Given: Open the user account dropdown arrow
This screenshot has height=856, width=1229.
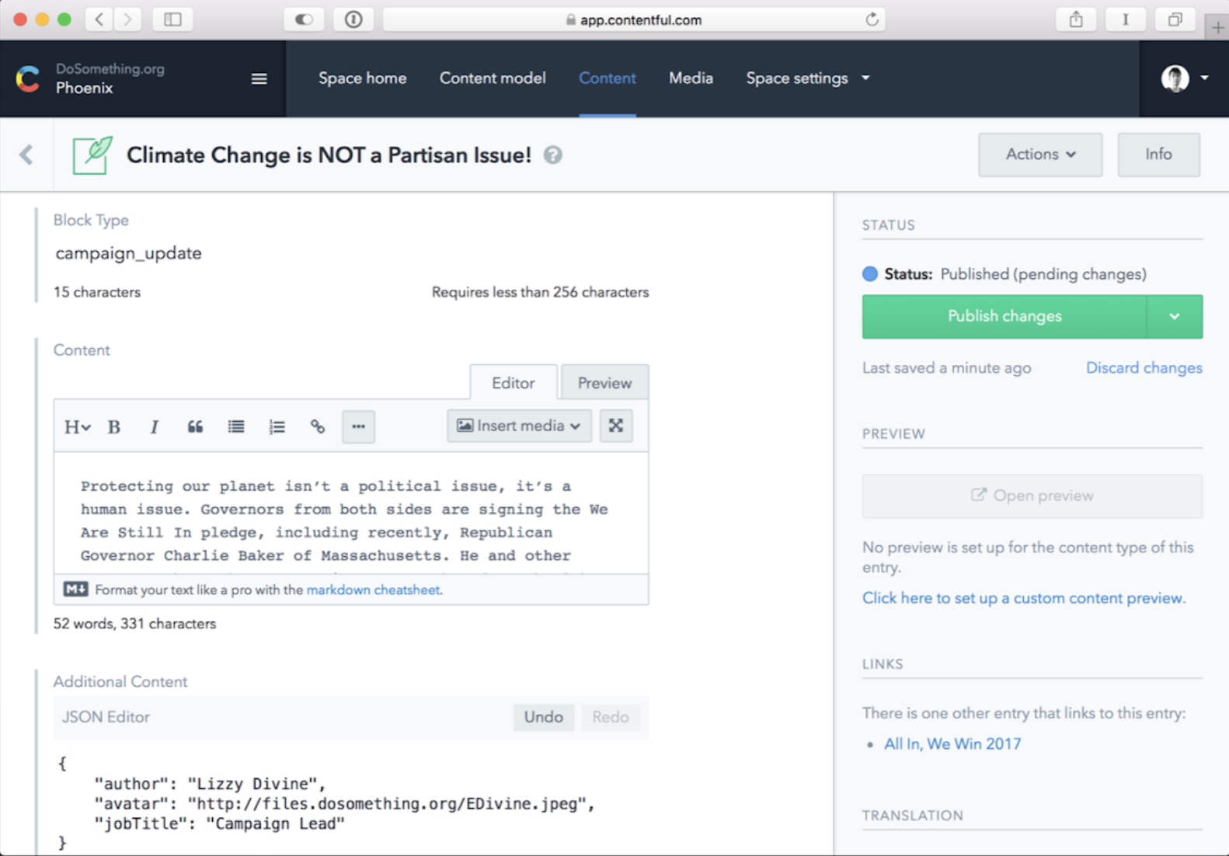Looking at the screenshot, I should 1204,78.
